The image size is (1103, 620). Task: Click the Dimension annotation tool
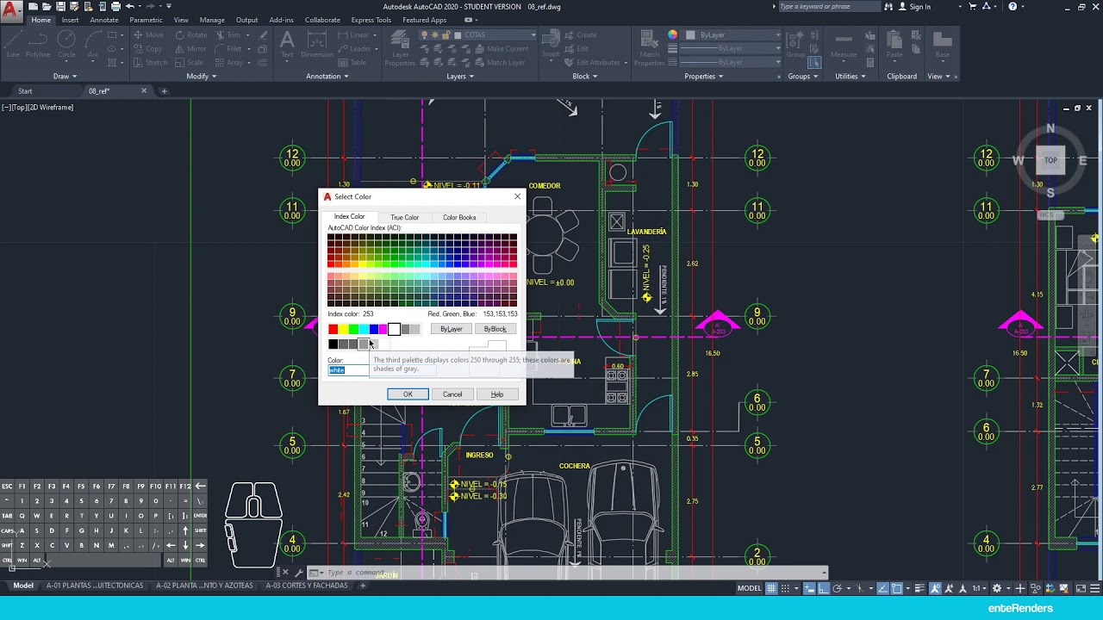tap(317, 43)
